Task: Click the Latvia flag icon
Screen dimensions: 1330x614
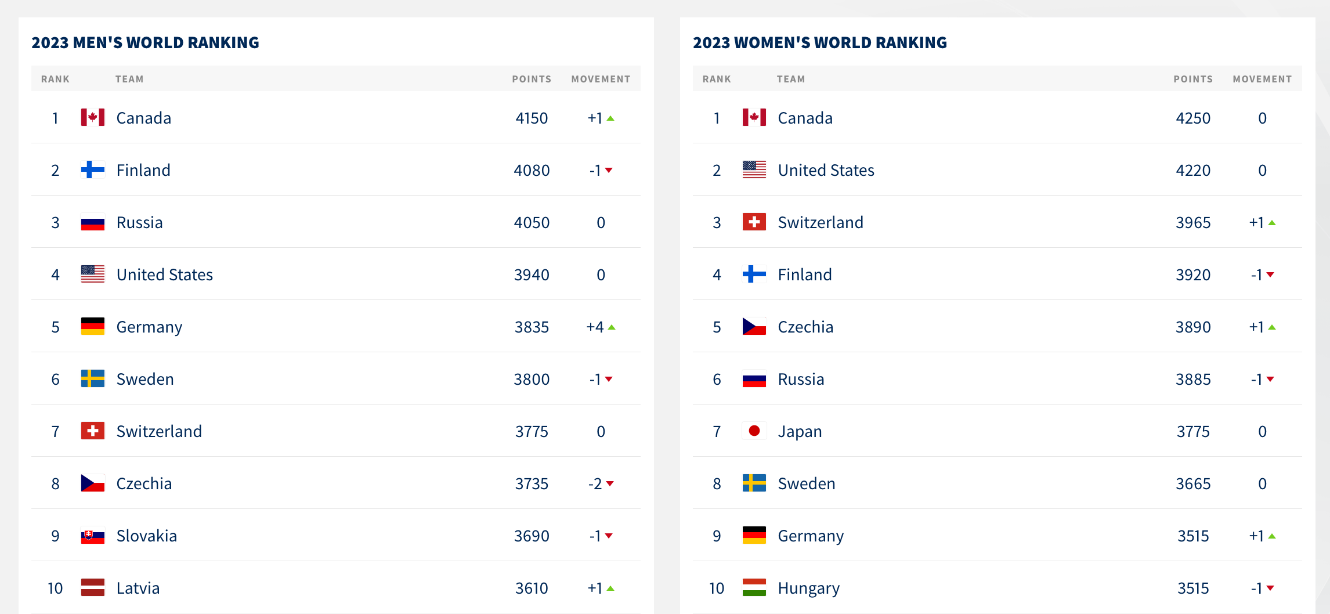Action: (93, 587)
